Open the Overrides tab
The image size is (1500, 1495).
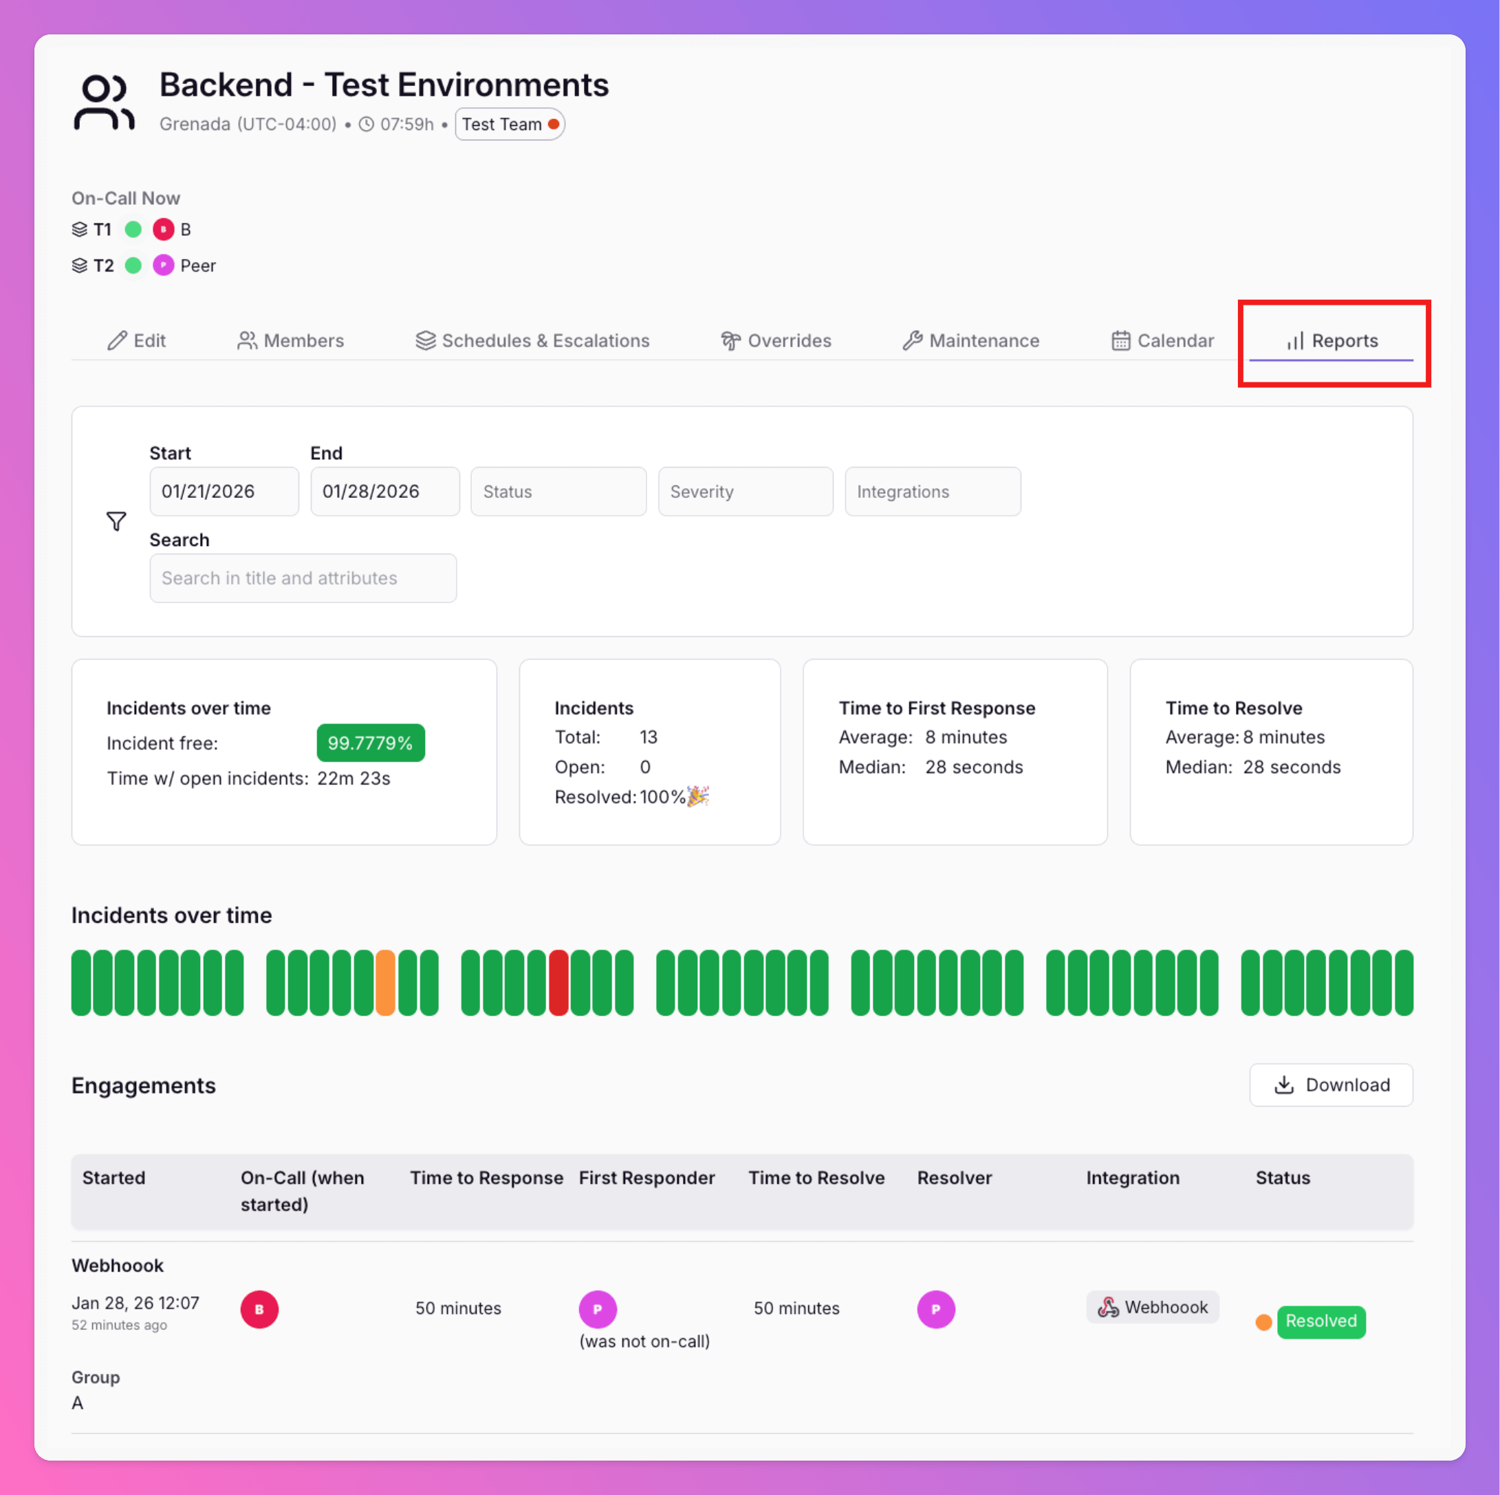click(x=776, y=341)
